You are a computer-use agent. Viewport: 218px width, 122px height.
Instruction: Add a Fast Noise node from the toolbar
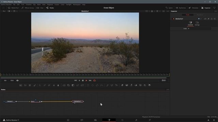click(25, 85)
